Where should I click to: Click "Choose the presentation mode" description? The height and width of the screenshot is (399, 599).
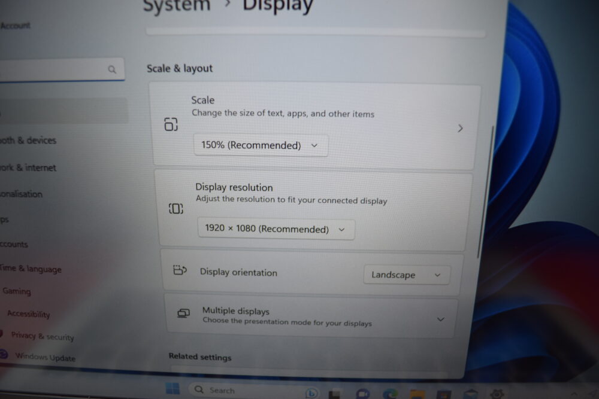[x=287, y=322]
